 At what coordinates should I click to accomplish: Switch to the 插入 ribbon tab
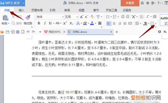coord(22,10)
